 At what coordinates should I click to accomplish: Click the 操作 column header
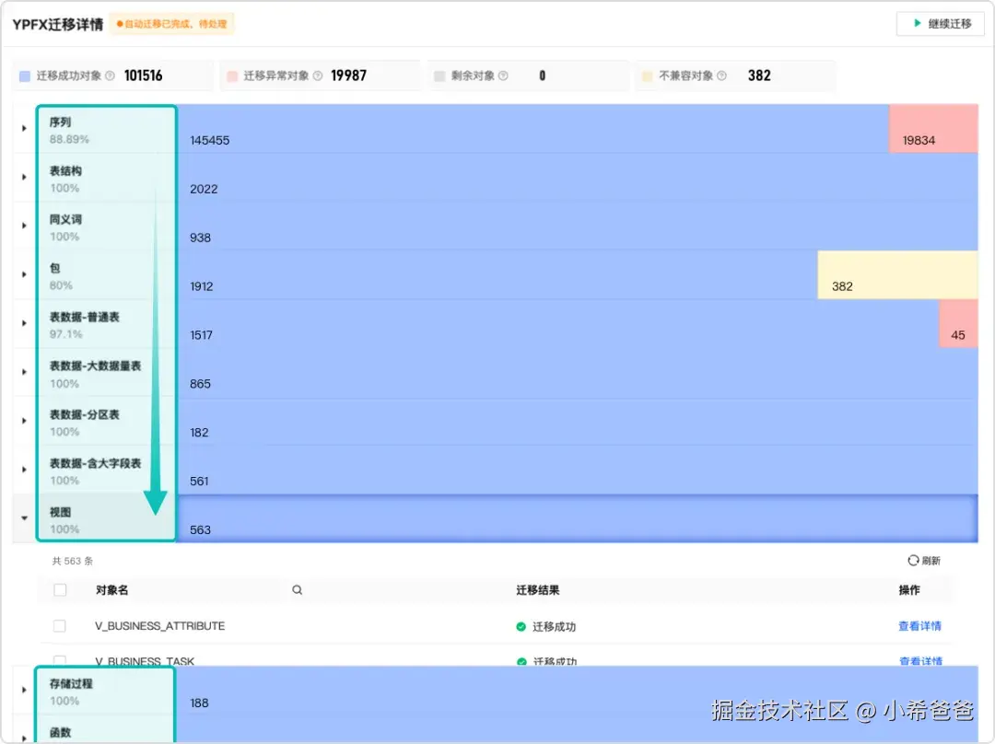tap(909, 590)
